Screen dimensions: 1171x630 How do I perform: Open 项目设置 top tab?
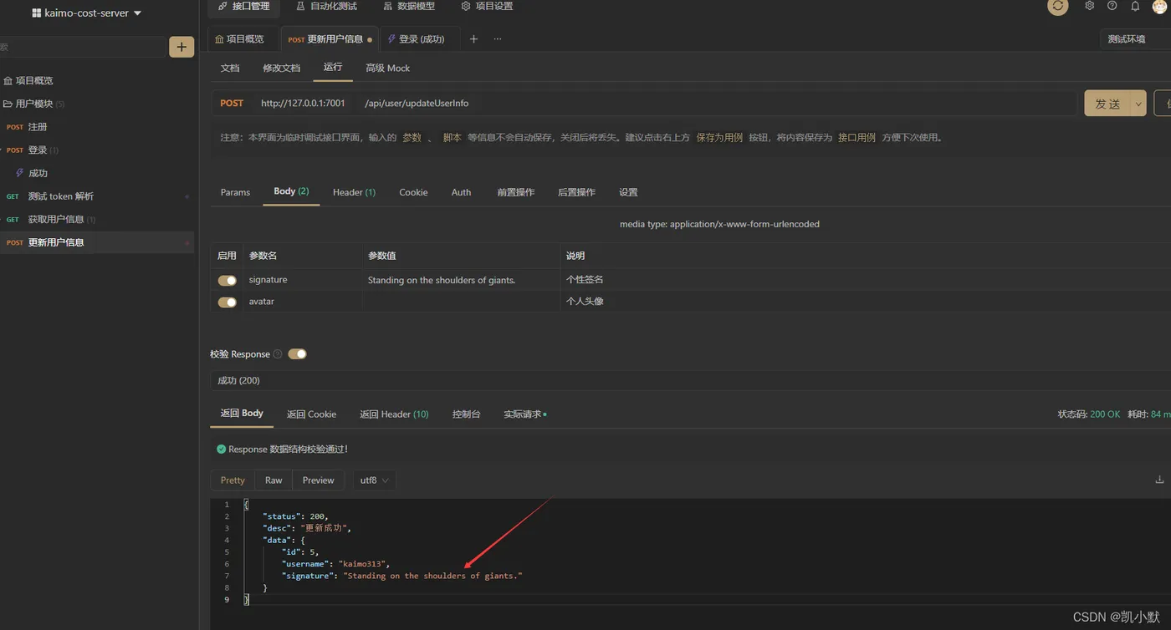click(x=488, y=7)
